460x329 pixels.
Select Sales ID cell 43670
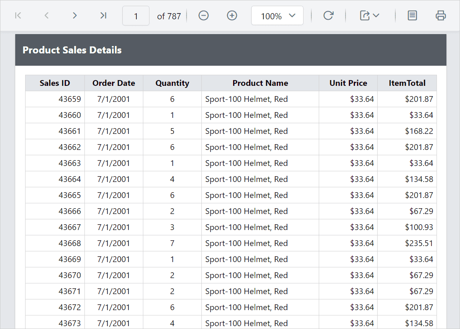tap(55, 276)
